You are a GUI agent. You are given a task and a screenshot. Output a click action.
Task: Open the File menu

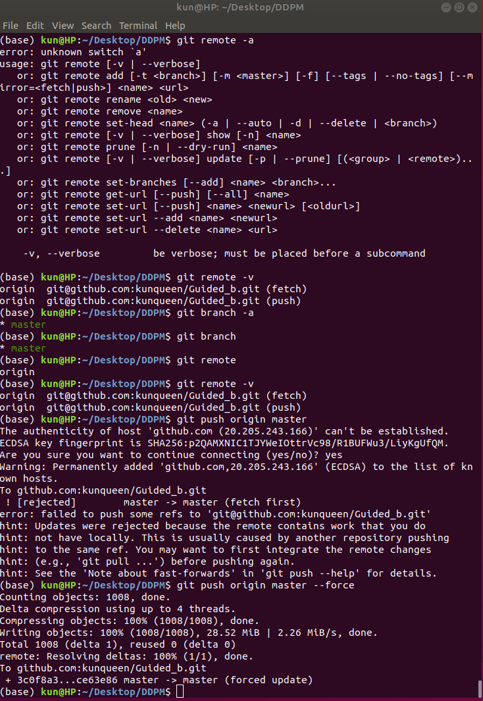point(11,25)
